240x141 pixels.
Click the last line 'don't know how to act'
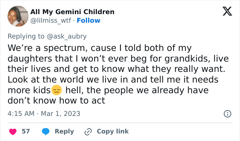point(56,101)
